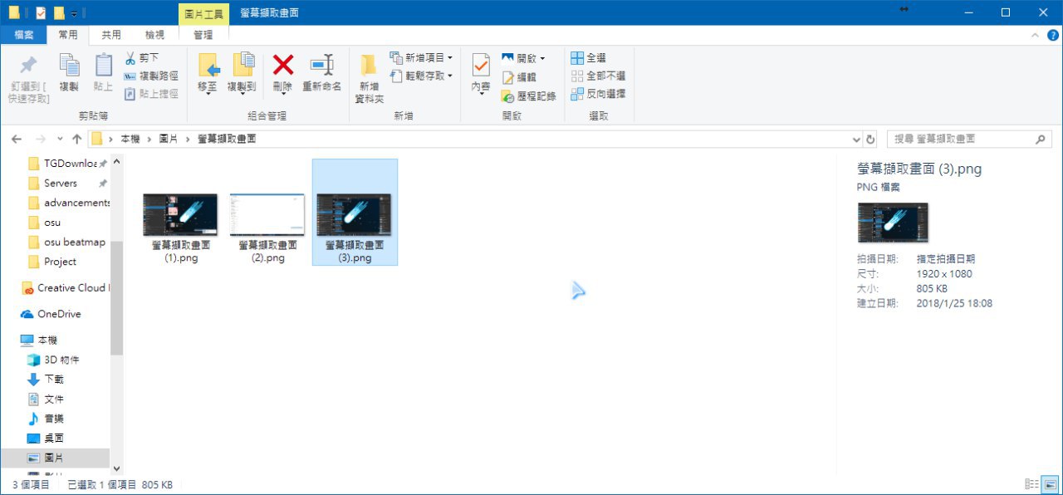The height and width of the screenshot is (495, 1063).
Task: Switch to large thumbnails view in status bar
Action: 1051,484
